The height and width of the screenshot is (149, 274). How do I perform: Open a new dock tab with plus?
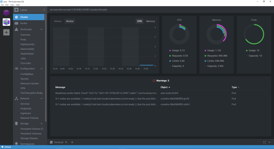pyautogui.click(x=72, y=142)
